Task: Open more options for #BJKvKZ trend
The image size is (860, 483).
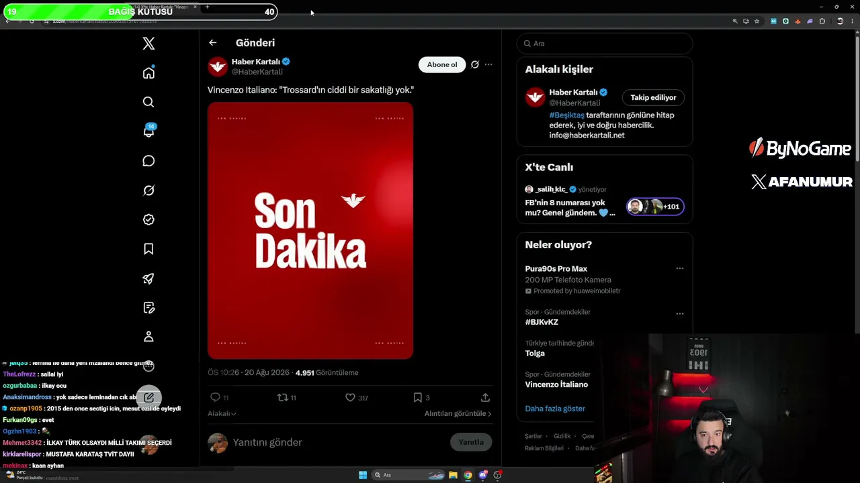Action: click(680, 313)
